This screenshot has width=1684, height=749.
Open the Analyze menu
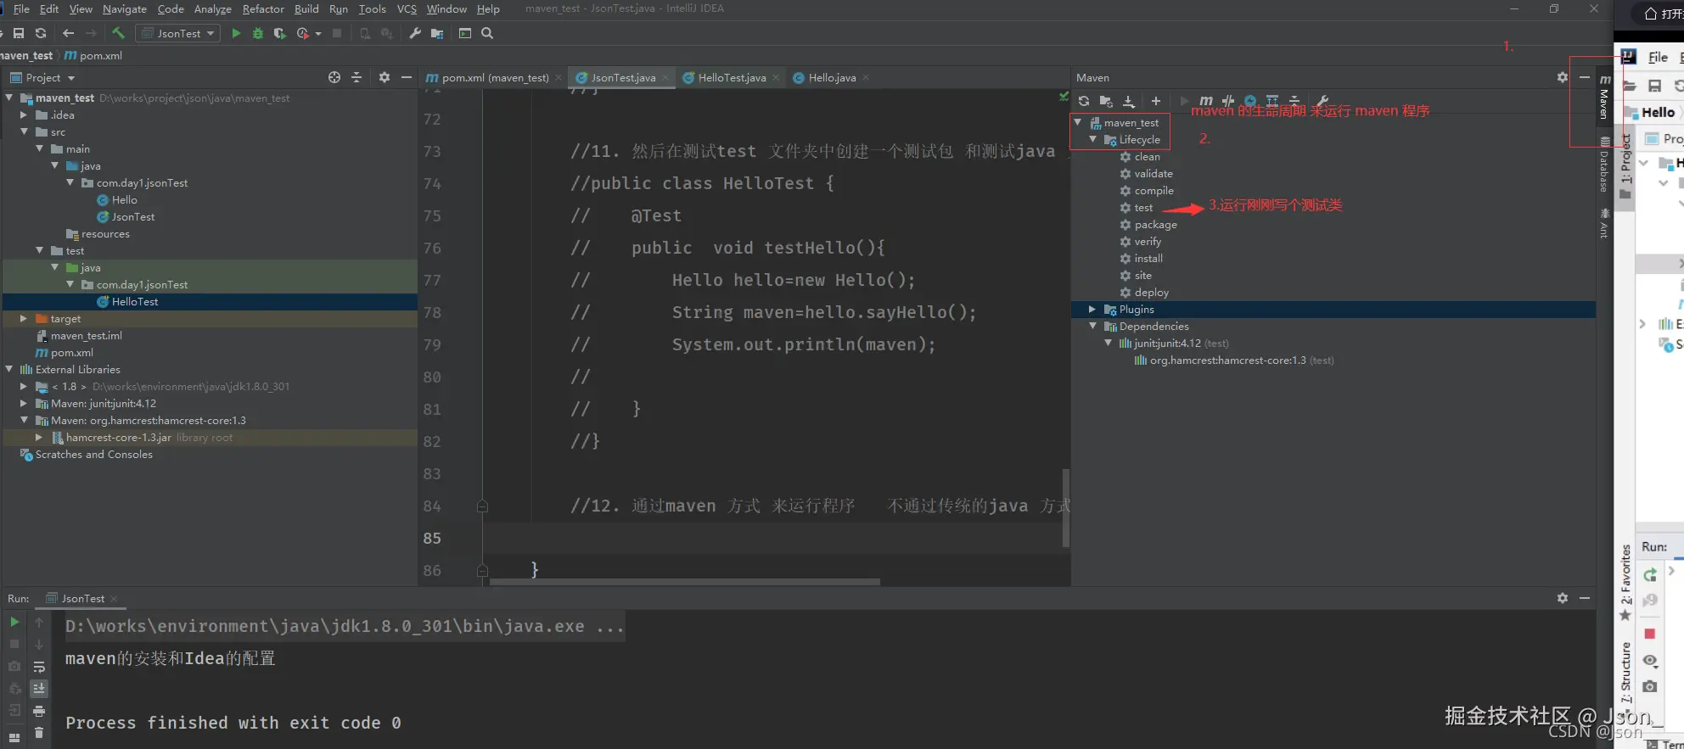[x=213, y=8]
